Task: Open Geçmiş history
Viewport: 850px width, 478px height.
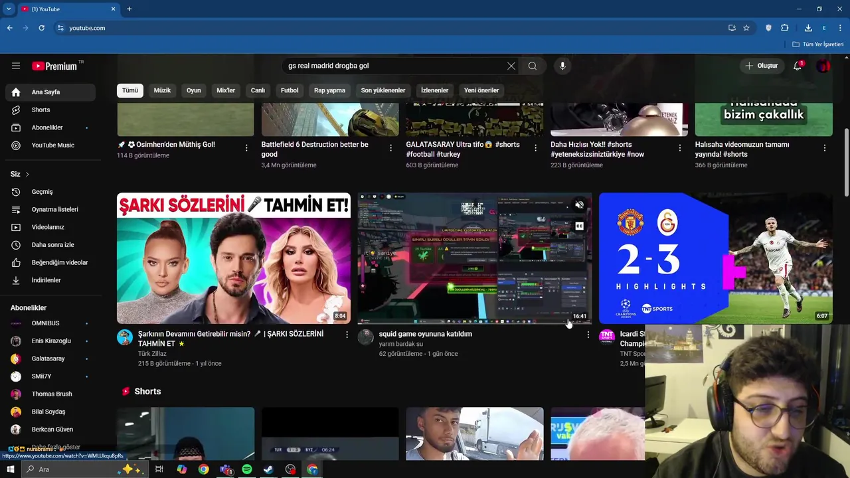Action: click(x=50, y=192)
